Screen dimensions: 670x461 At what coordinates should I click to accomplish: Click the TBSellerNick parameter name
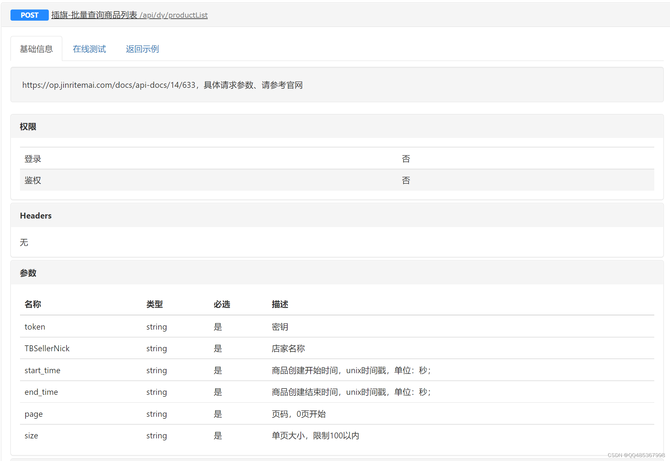[47, 348]
